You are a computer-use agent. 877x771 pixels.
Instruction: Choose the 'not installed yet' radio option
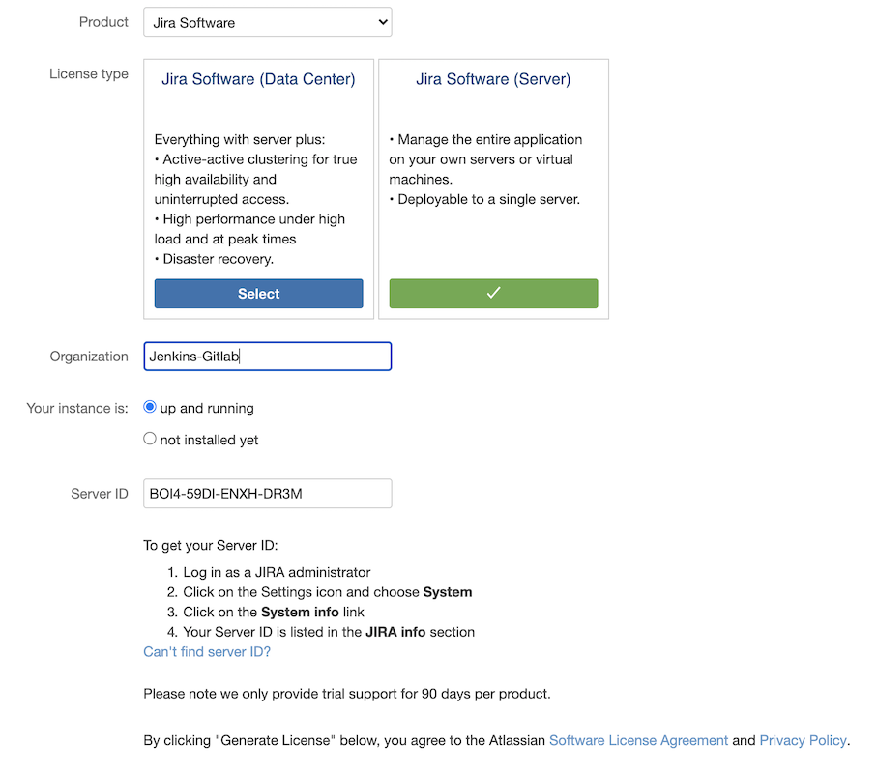coord(150,439)
